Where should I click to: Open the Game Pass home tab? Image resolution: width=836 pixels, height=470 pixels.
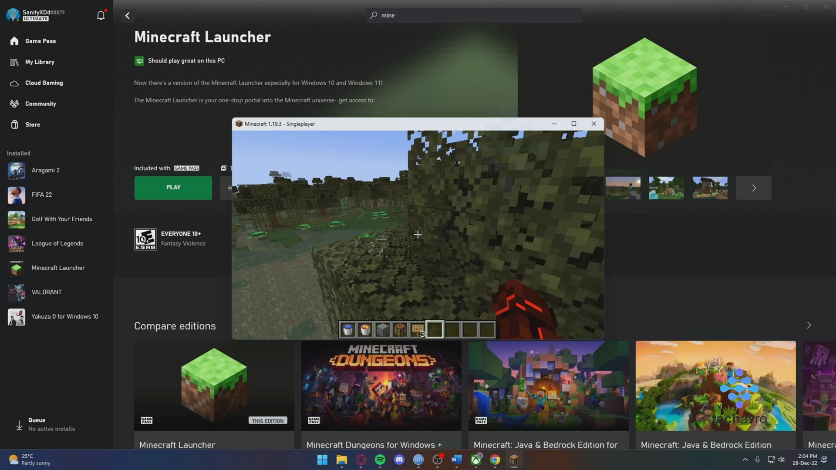(40, 41)
